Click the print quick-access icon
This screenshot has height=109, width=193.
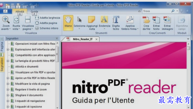(18, 6)
